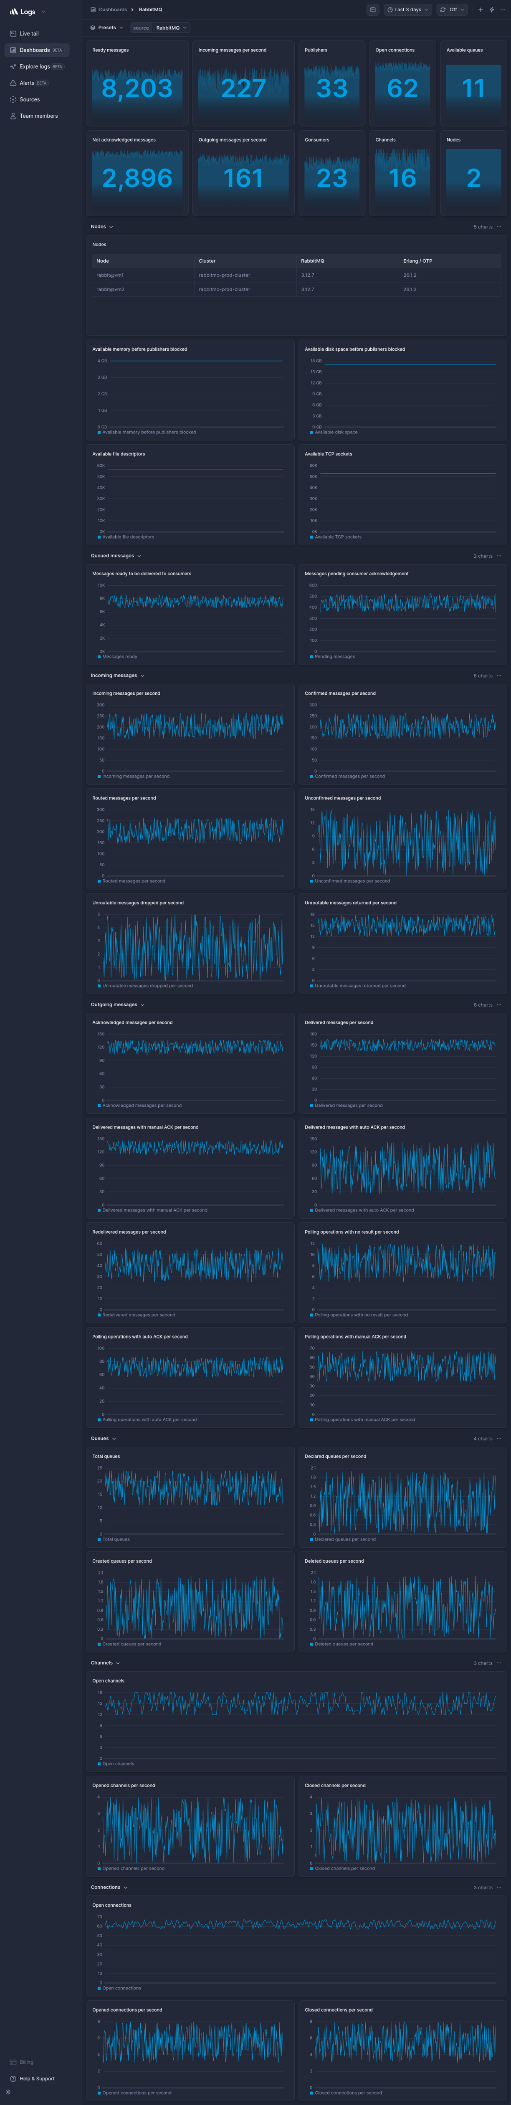Click the plus icon in the top bar
This screenshot has height=2105, width=511.
pyautogui.click(x=480, y=10)
